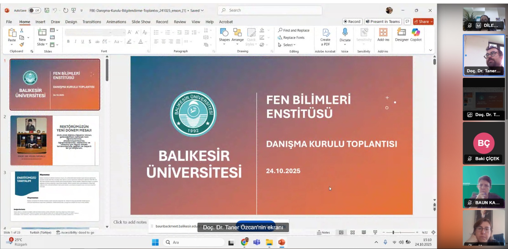The height and width of the screenshot is (249, 508).
Task: Toggle text Shadow formatting
Action: (90, 42)
